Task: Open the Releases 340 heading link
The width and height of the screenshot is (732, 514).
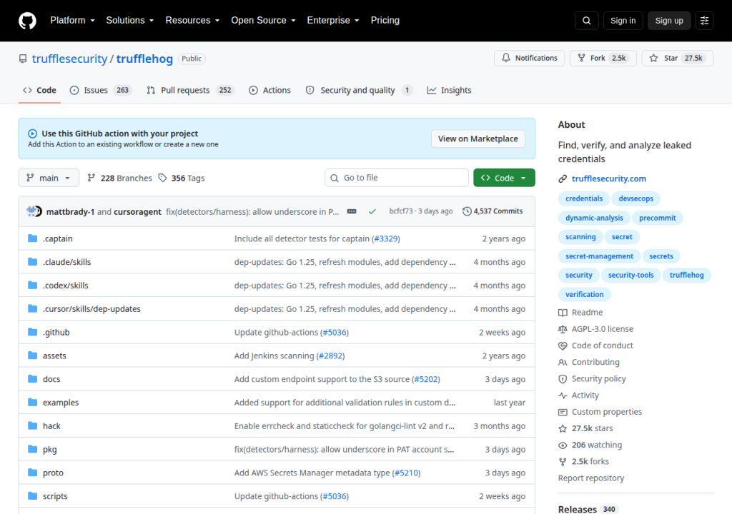Action: click(x=588, y=509)
